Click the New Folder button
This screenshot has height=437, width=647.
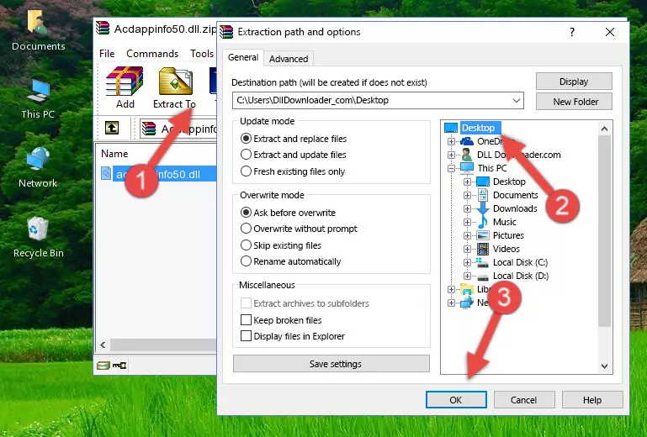pyautogui.click(x=574, y=102)
